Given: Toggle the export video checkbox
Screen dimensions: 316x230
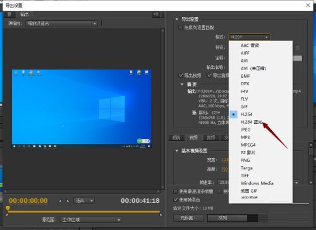Looking at the screenshot, I should point(181,75).
